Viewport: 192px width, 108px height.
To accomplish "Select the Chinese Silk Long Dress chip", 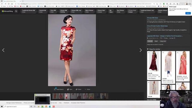I will [76, 11].
